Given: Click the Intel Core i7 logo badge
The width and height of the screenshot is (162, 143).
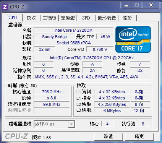Looking at the screenshot, I should point(133,39).
